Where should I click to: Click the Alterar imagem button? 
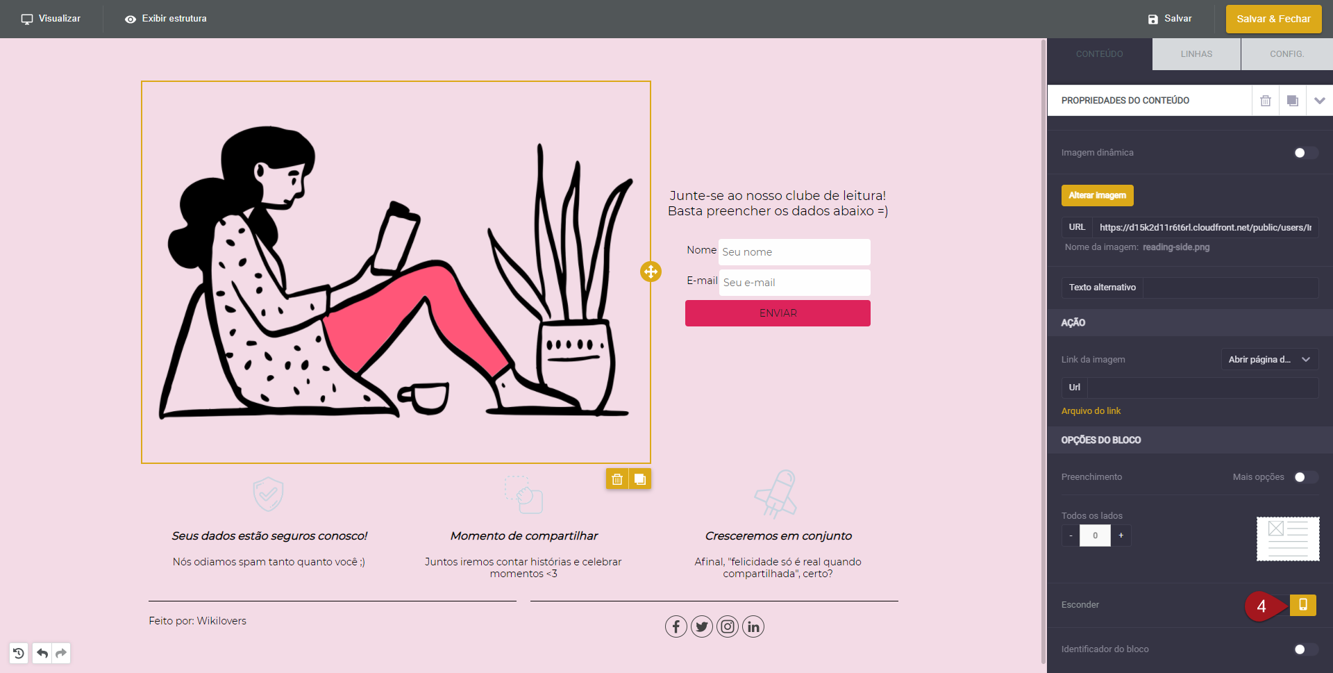tap(1097, 196)
